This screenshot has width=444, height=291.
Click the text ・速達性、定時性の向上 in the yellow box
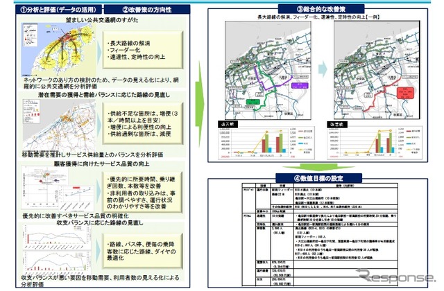[136, 57]
